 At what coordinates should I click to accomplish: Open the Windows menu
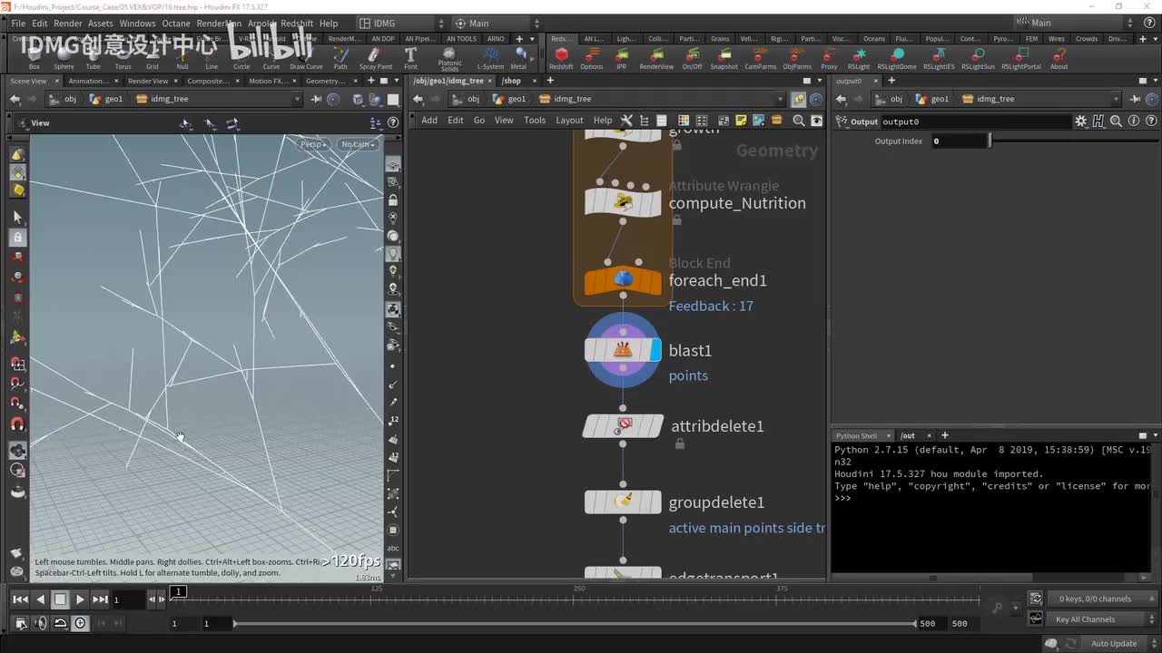click(137, 23)
